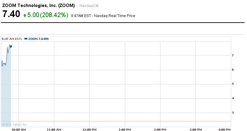Click the ZOOM 7.6499 legend value
Image resolution: width=247 pixels, height=131 pixels.
click(x=38, y=39)
